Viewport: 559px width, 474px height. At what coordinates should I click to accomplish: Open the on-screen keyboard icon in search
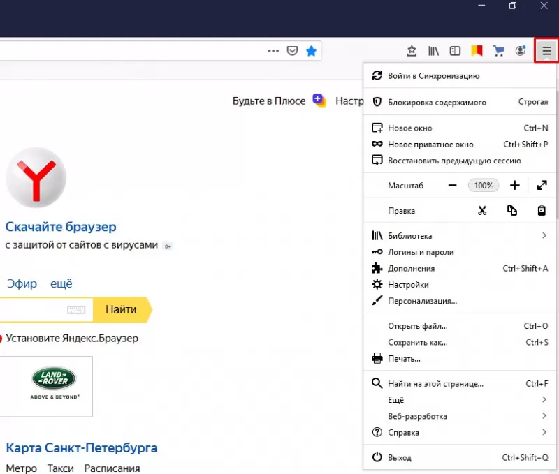click(76, 310)
